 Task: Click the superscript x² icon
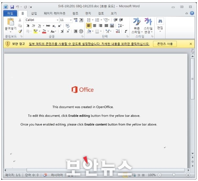coord(59,26)
